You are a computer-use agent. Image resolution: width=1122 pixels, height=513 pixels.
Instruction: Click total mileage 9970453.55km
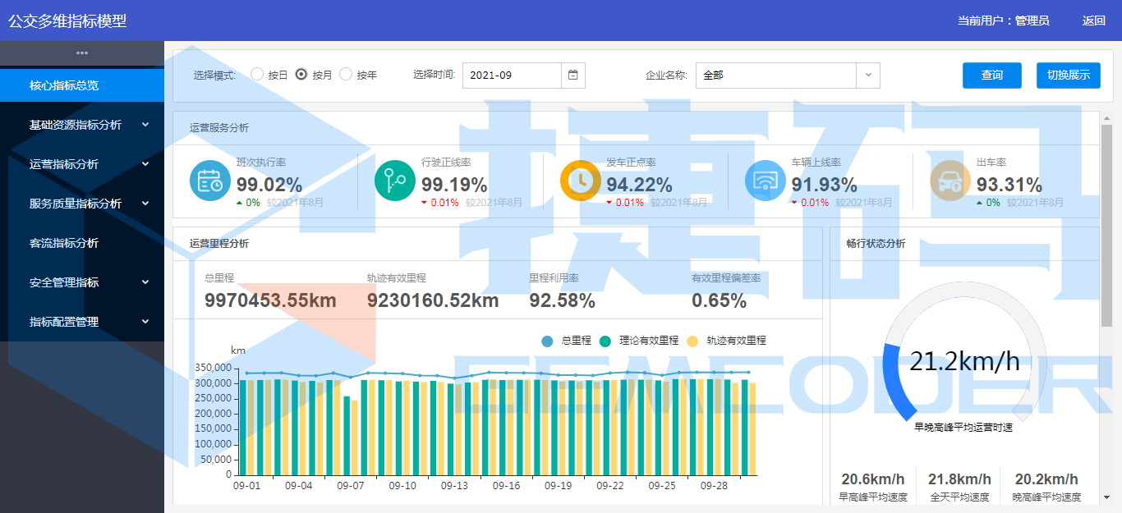[x=270, y=300]
